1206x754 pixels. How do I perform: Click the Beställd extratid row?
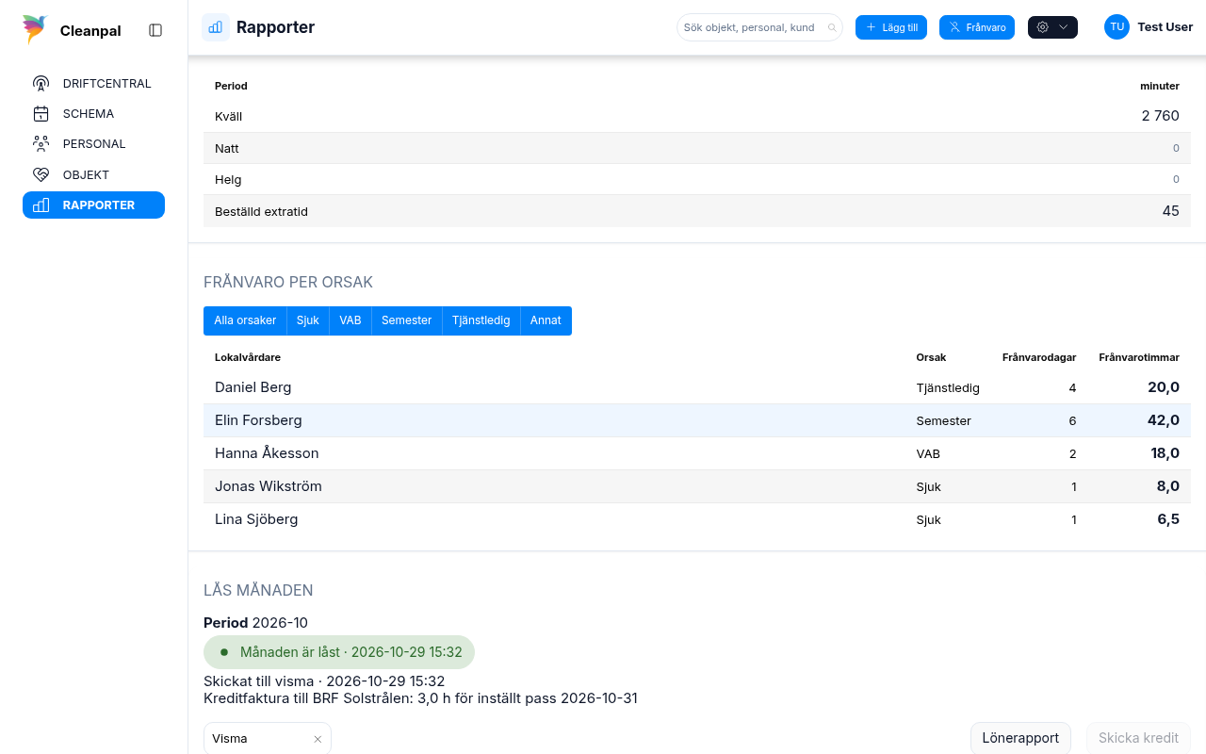[697, 211]
